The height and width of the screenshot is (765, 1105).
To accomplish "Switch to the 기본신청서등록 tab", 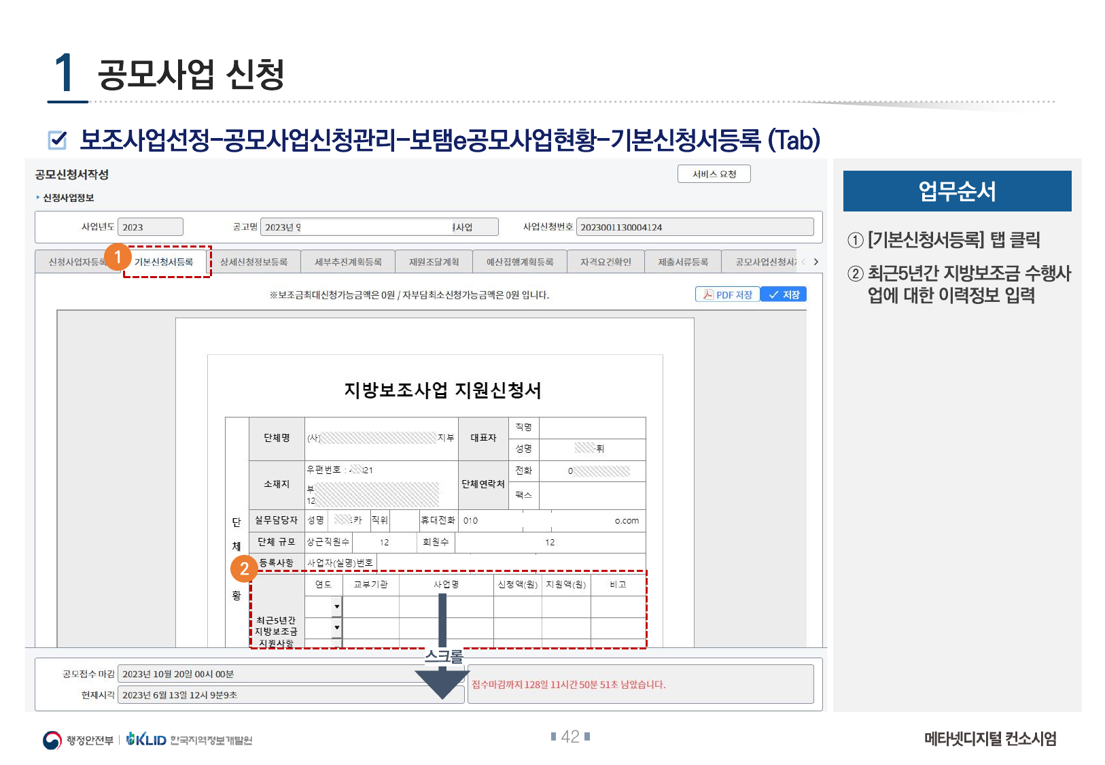I will (x=164, y=262).
